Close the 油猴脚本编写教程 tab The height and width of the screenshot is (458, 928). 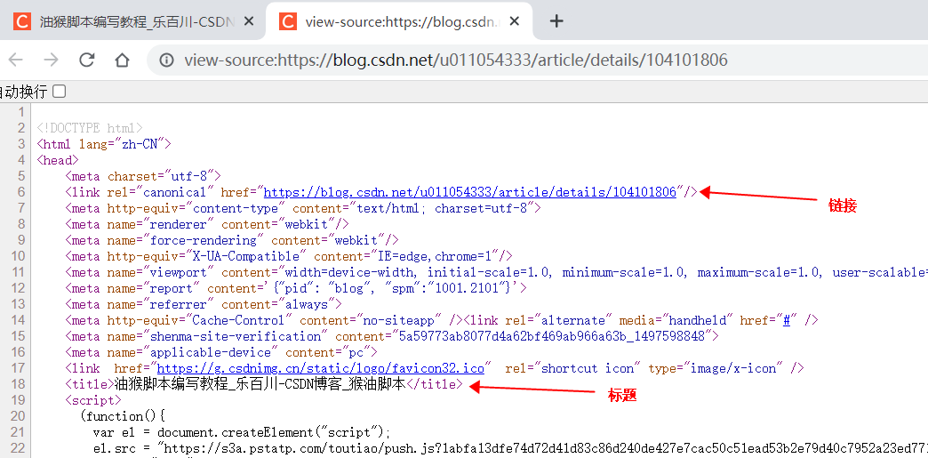coord(249,21)
